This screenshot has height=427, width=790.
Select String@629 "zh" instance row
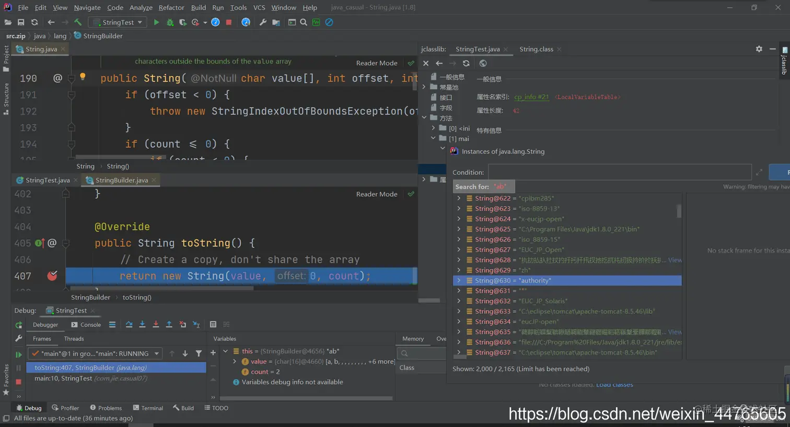(567, 270)
